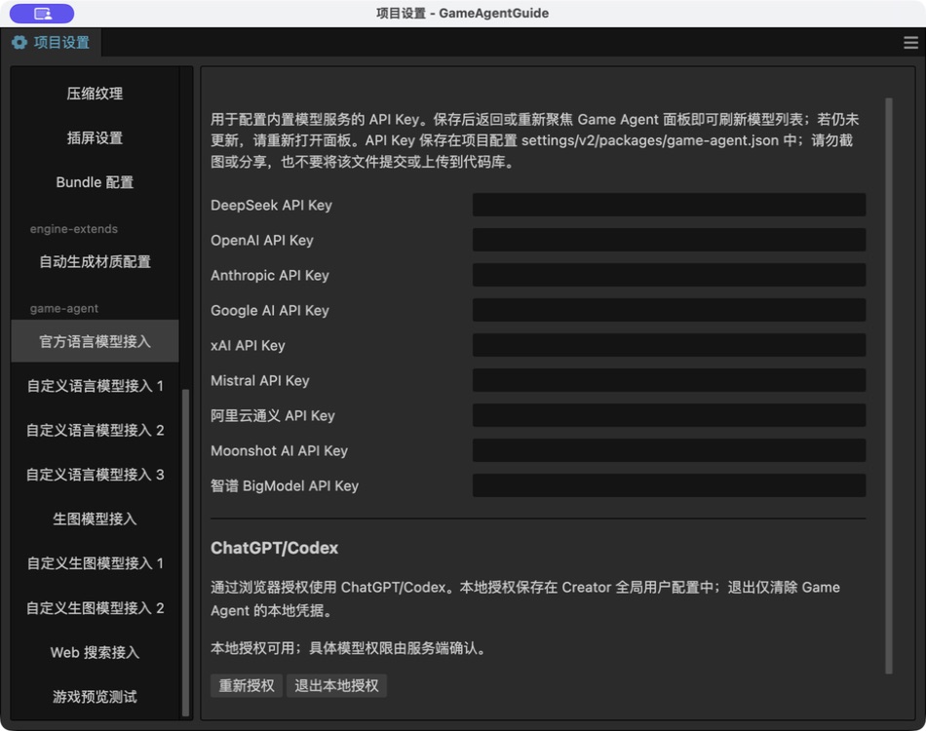Image resolution: width=926 pixels, height=731 pixels.
Task: Open 自定义语言模型接入 1
Action: [x=95, y=386]
